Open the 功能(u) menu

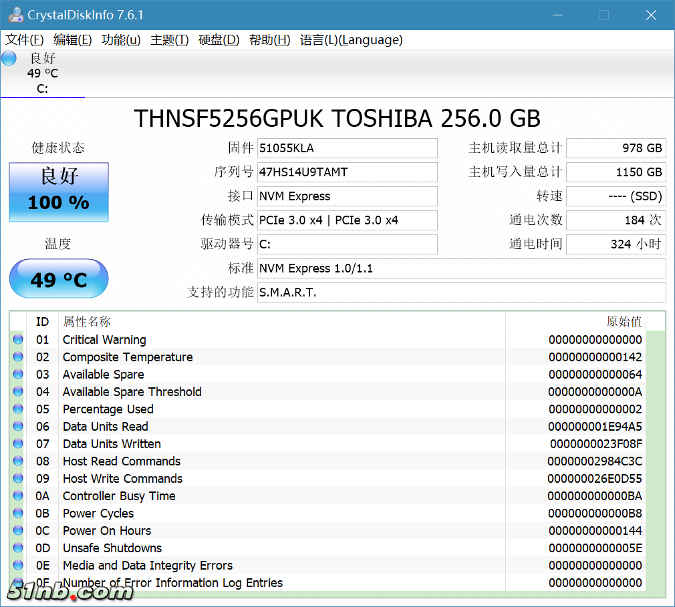[x=121, y=40]
